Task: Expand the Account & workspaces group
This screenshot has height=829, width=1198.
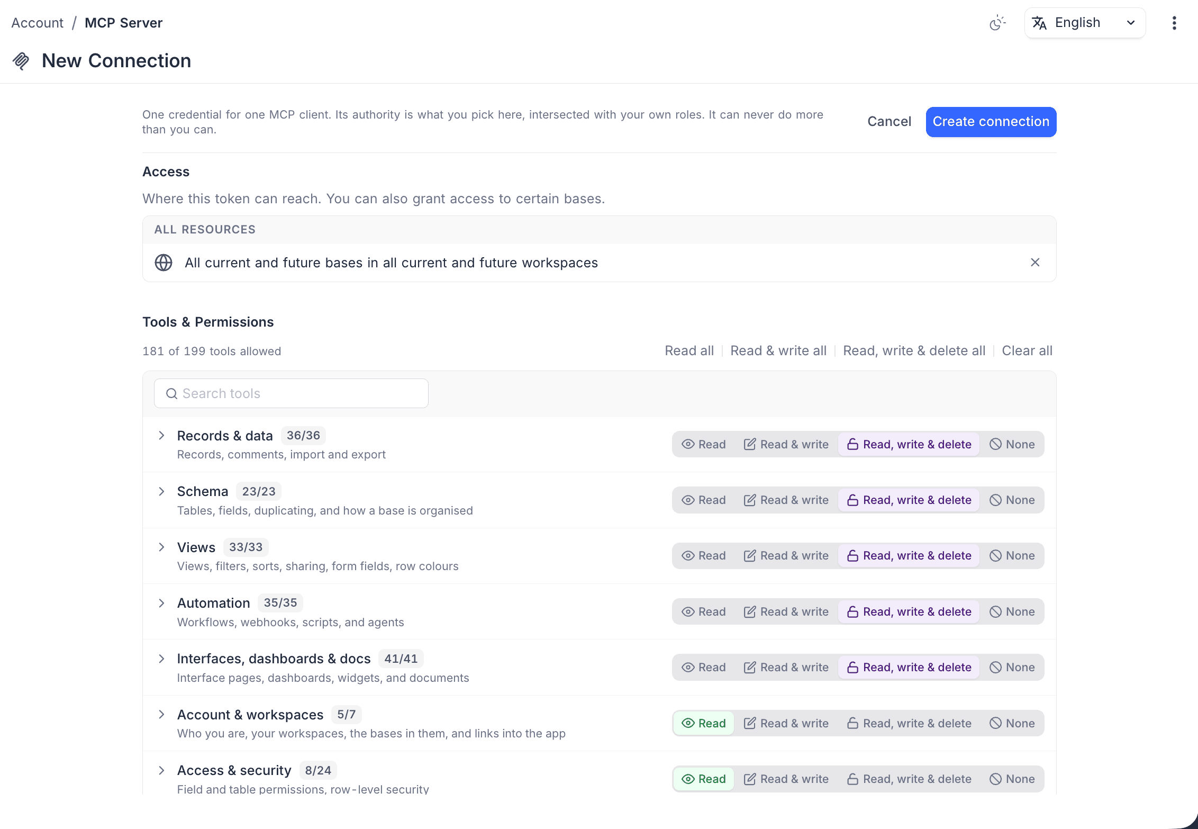Action: (x=161, y=715)
